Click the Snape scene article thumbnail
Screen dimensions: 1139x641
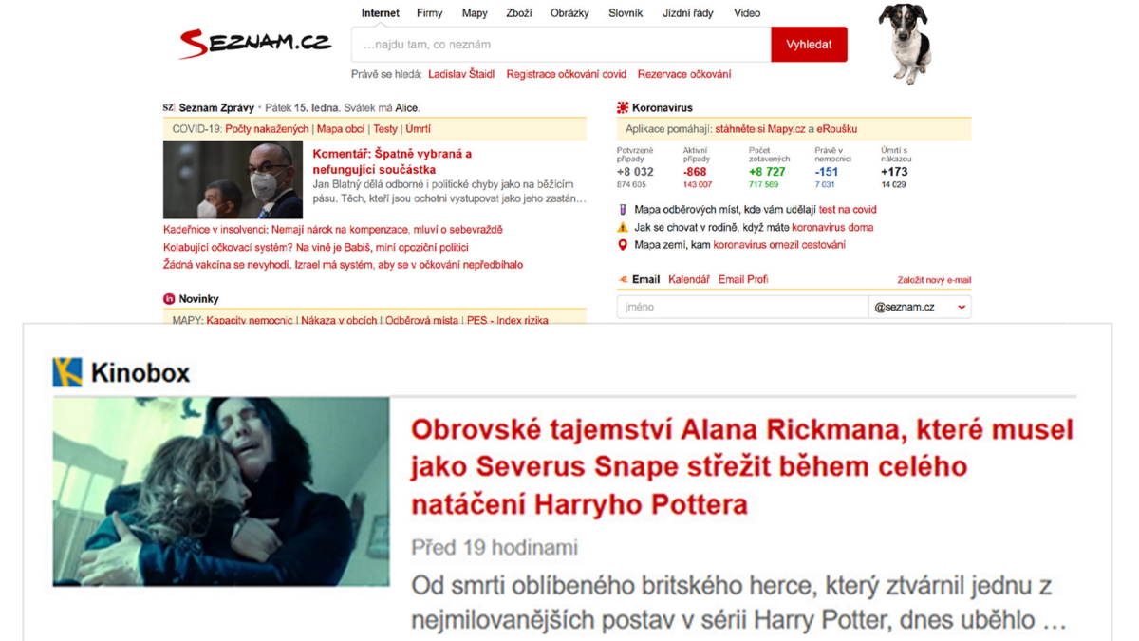(x=221, y=491)
